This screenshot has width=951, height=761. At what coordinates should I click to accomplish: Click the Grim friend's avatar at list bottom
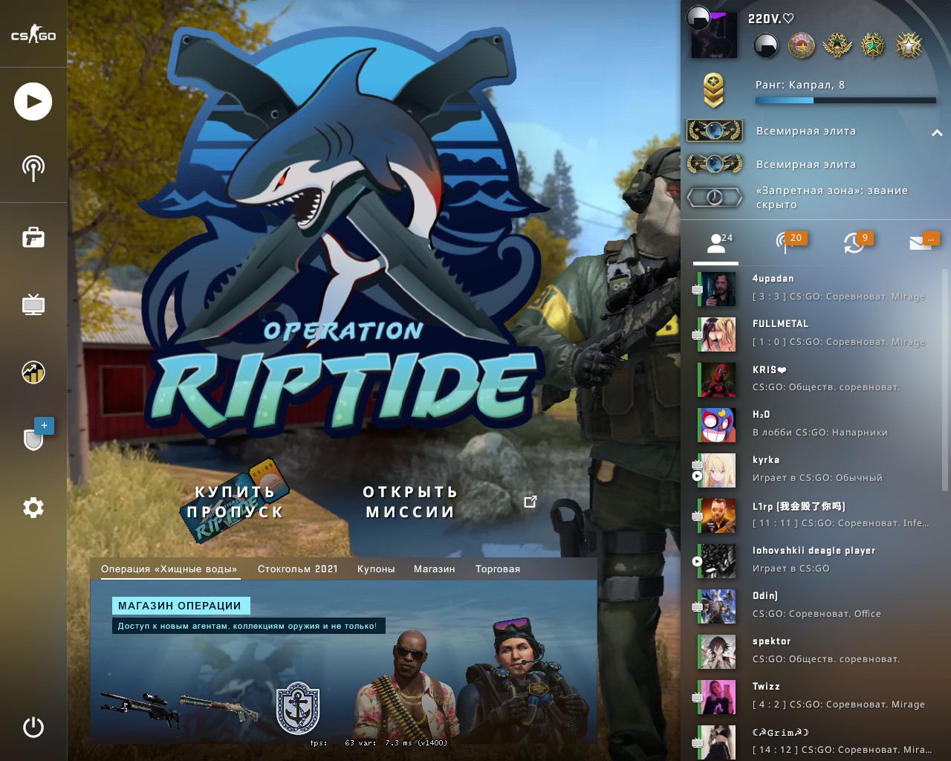point(718,742)
